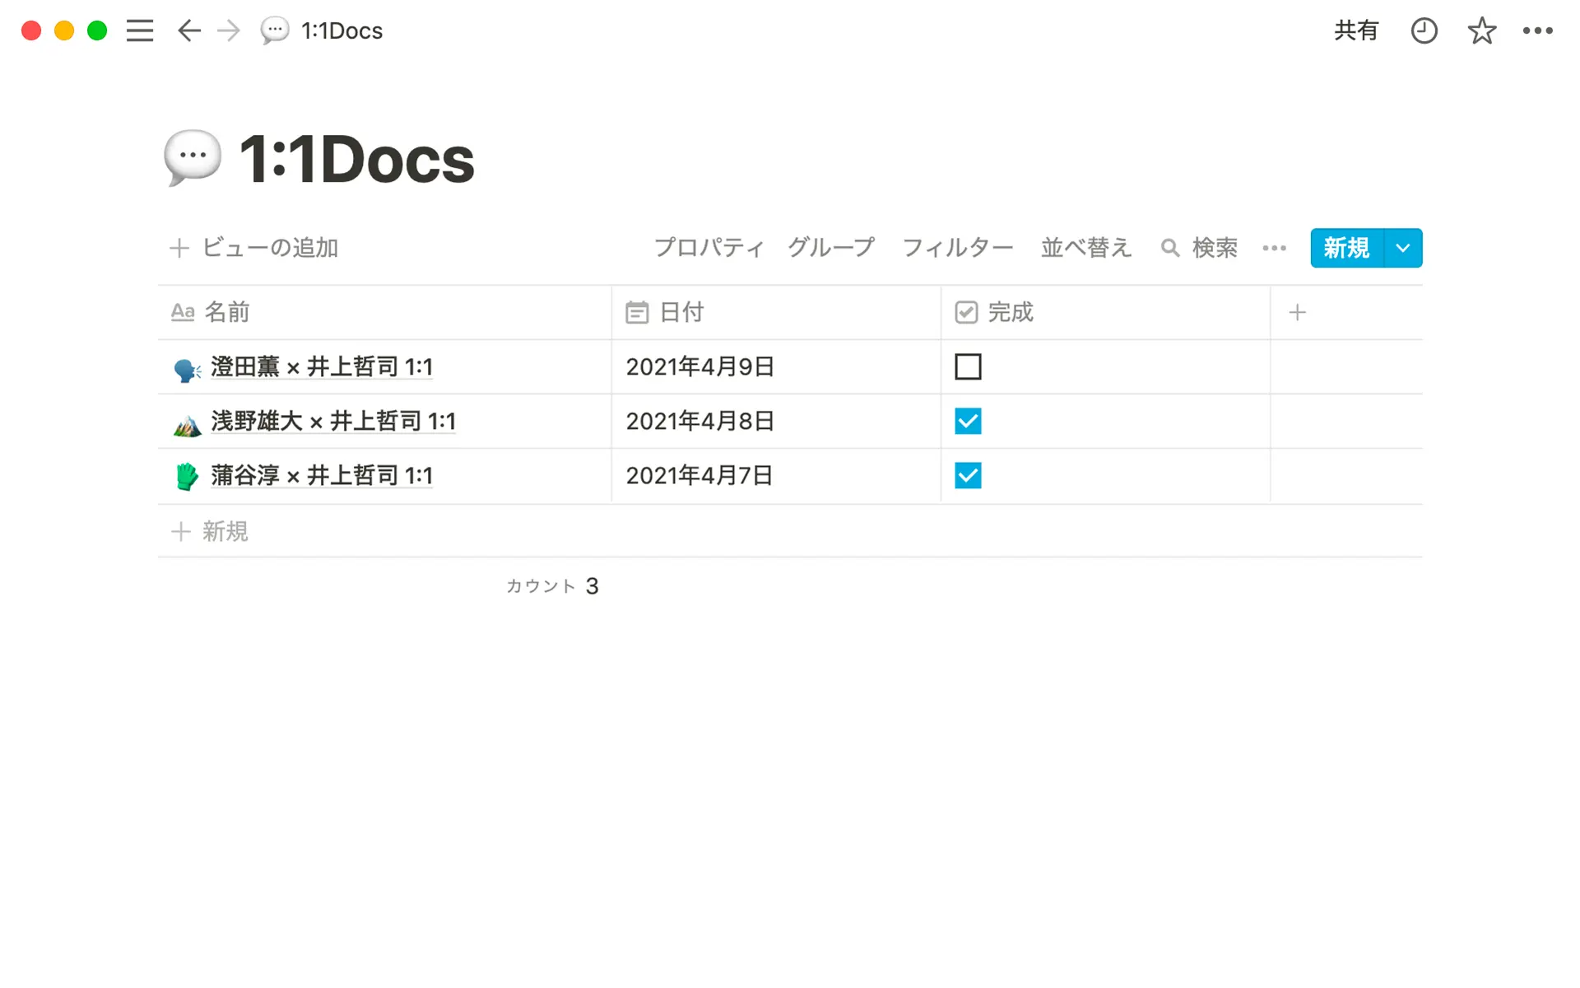The width and height of the screenshot is (1580, 988).
Task: Go back with the left arrow
Action: click(x=189, y=31)
